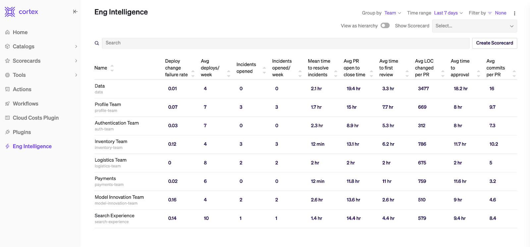
Task: Sort by Incidents opened column
Action: 264,70
